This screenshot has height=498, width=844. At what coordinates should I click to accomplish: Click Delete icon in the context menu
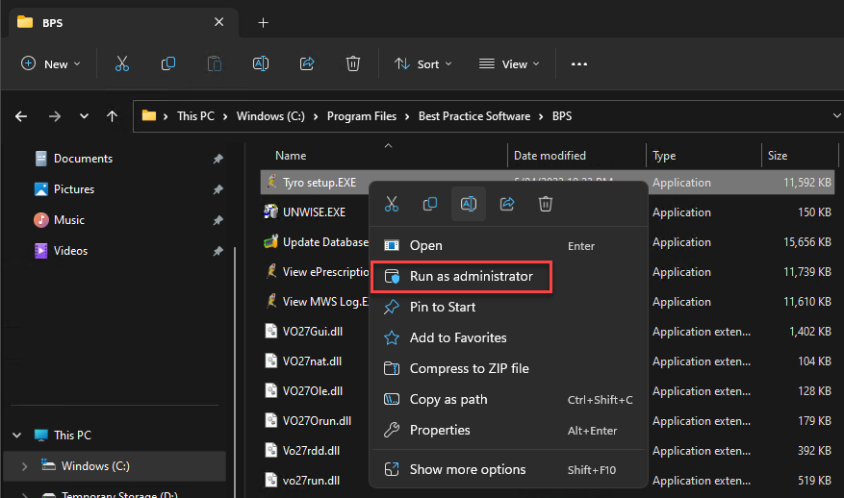click(x=546, y=204)
